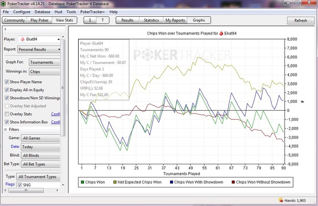Viewport: 318px width, 206px height.
Task: Click the sidebar horizontal scrollbar thumb
Action: point(26,191)
